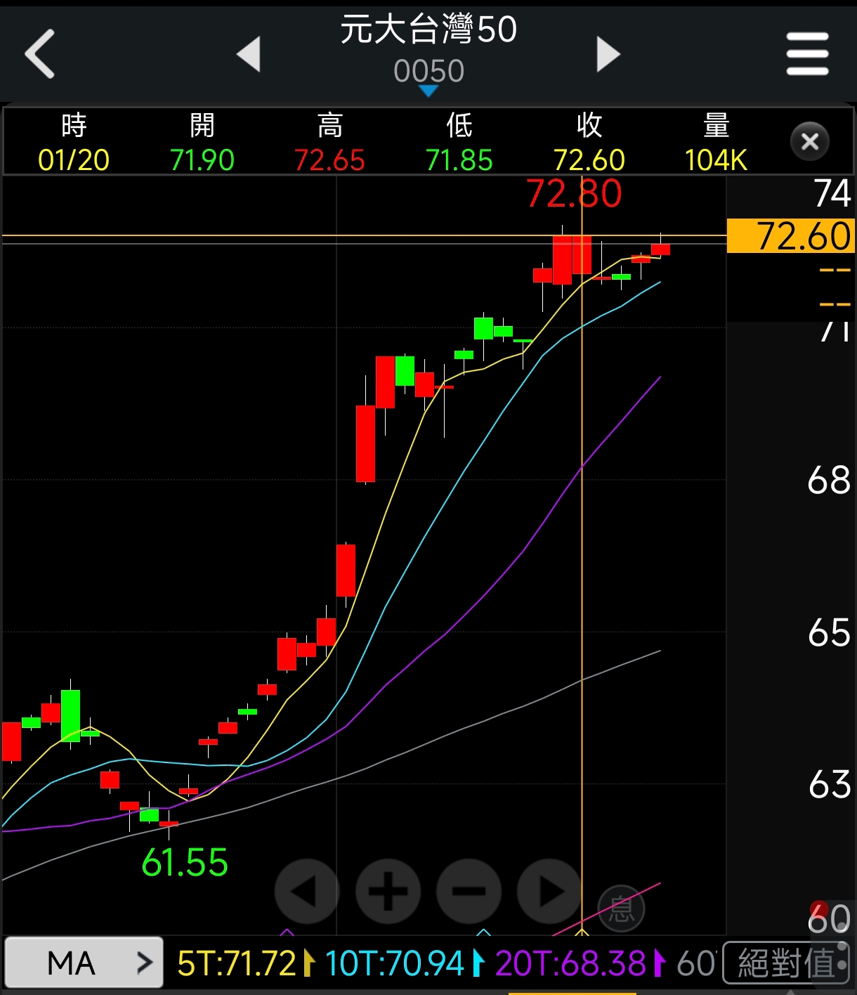Expand the stock picker under 0050
The width and height of the screenshot is (857, 995).
(x=428, y=91)
